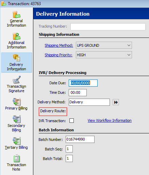The image size is (149, 175).
Task: Click the Date Due field
Action: [x=83, y=83]
